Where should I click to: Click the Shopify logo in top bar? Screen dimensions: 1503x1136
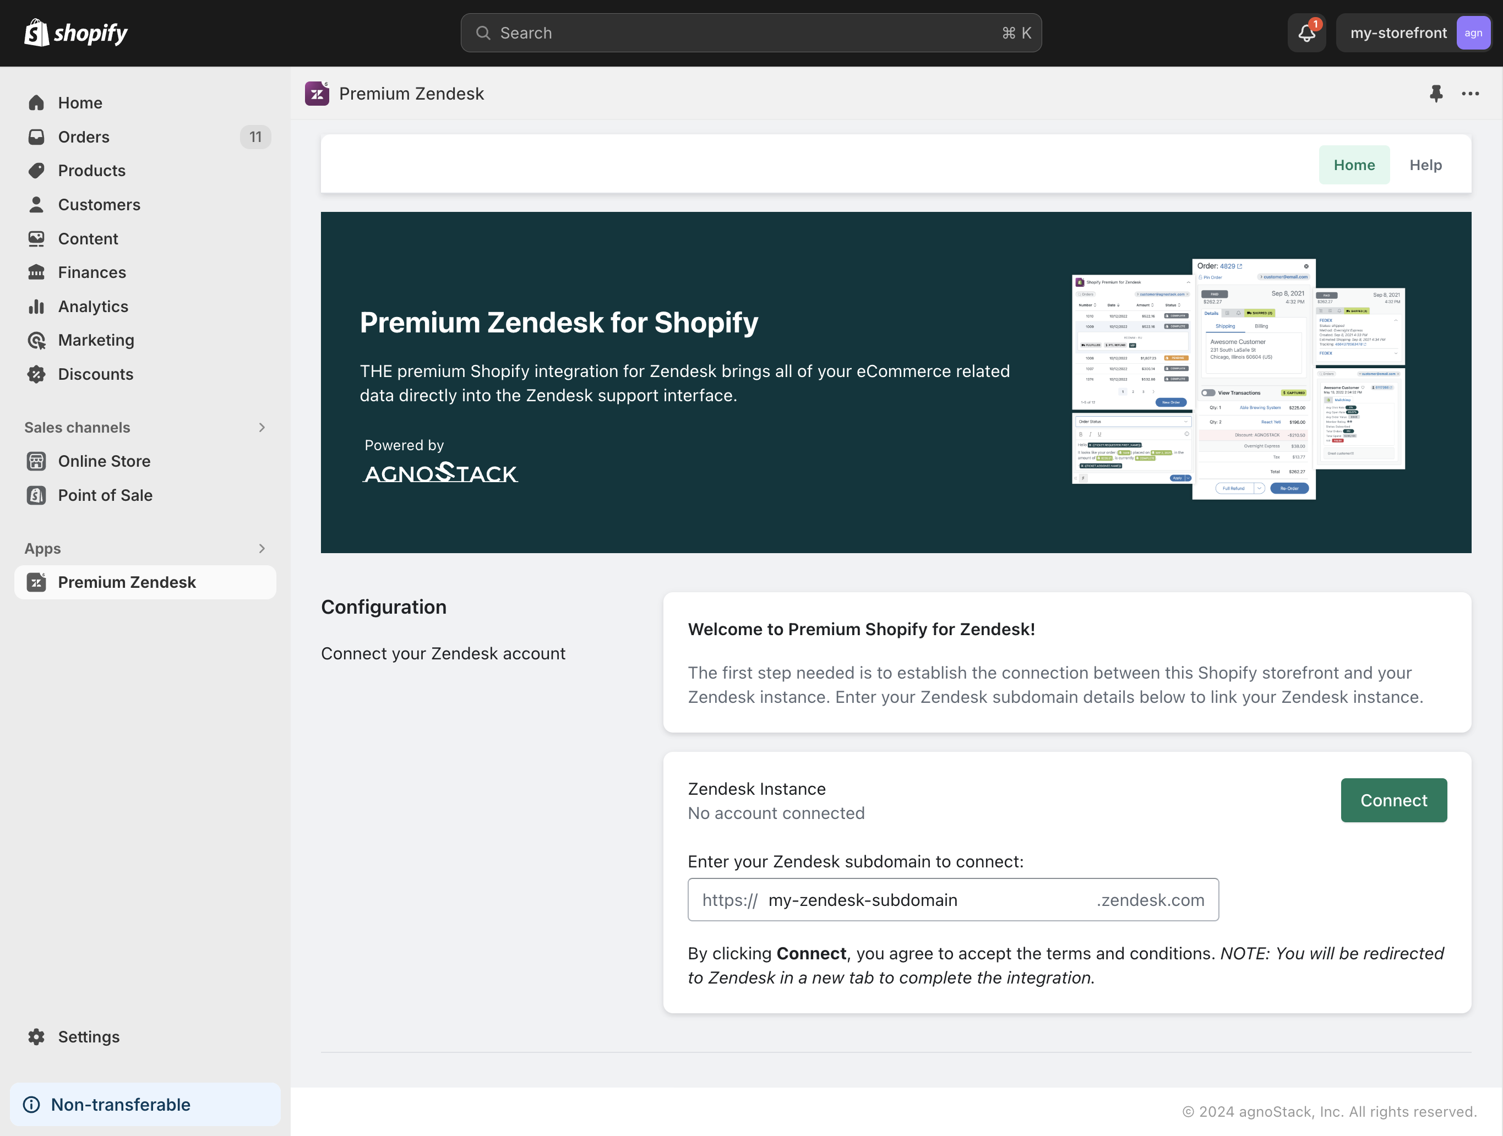76,32
